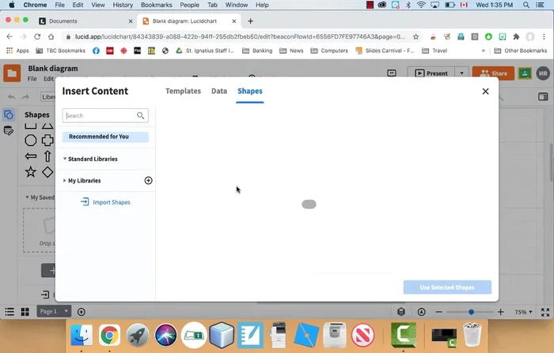Click the shape Search input field

[99, 115]
